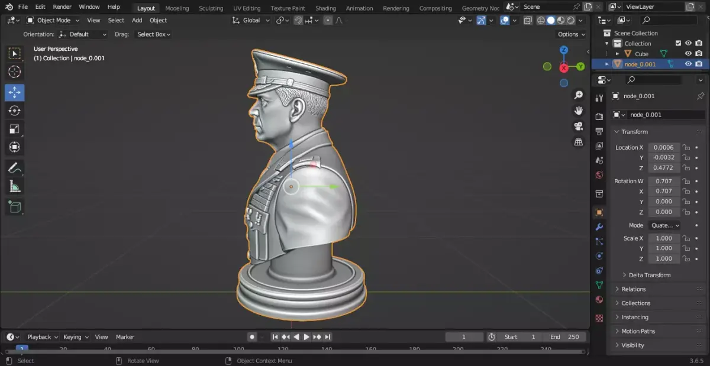Hide node_0.001 in viewport
710x366 pixels.
[x=688, y=64]
